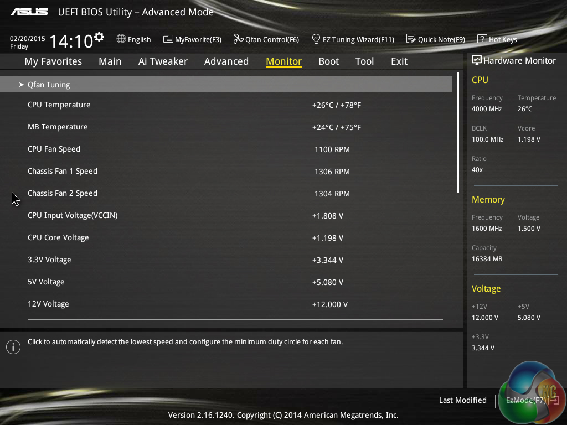Switch to the Tool tab
The width and height of the screenshot is (567, 425).
click(x=364, y=61)
